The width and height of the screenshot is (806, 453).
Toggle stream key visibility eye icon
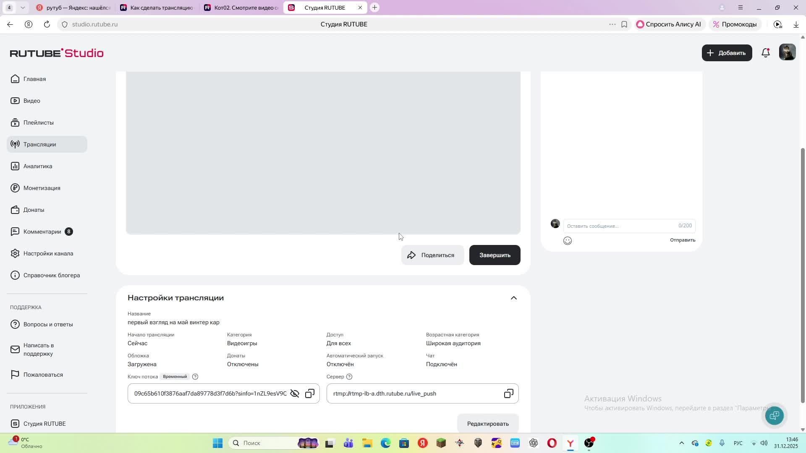(295, 393)
